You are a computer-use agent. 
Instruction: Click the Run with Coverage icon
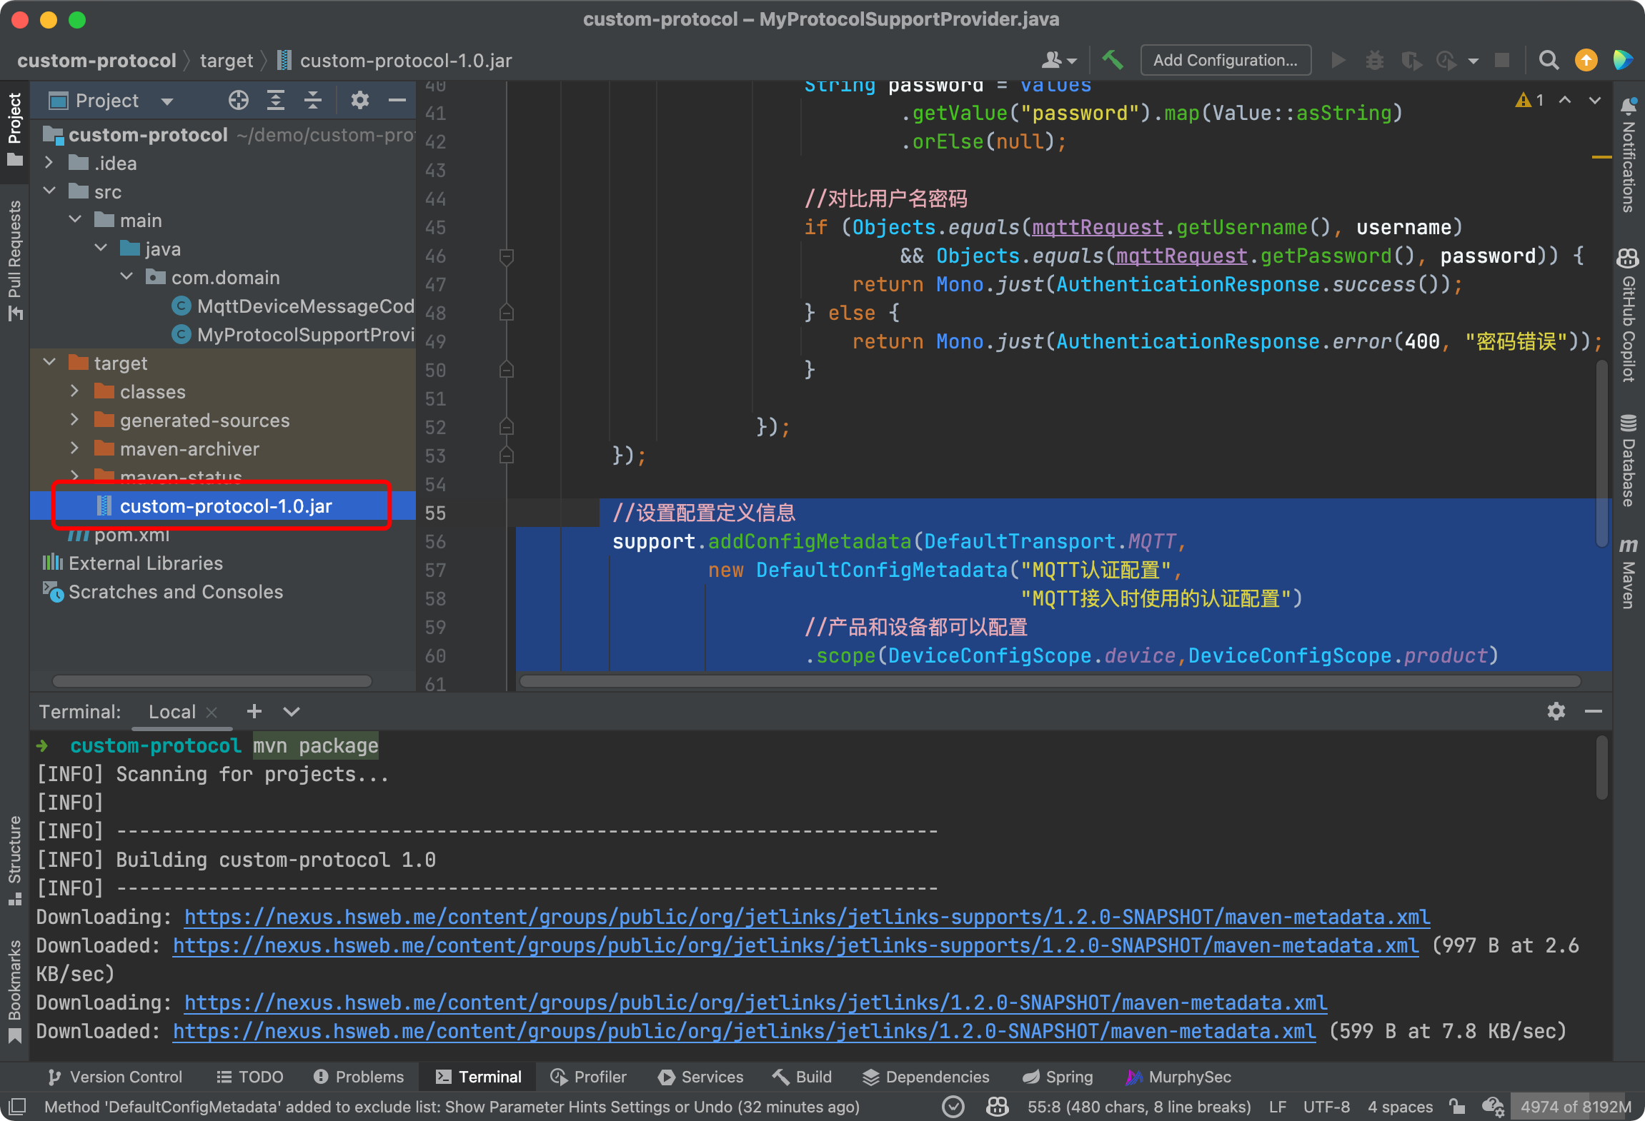1411,60
